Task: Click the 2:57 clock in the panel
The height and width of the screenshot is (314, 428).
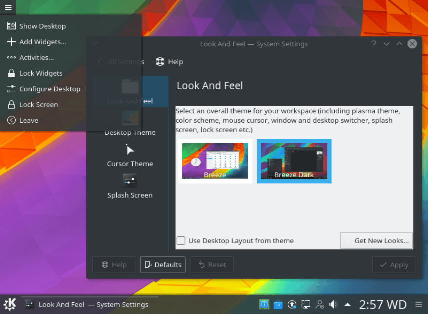Action: [x=383, y=305]
